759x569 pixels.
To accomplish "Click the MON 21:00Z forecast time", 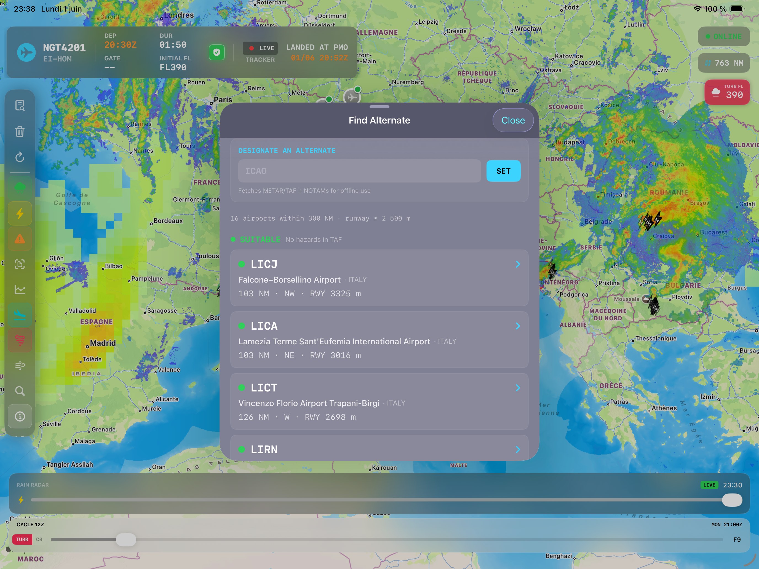I will 726,524.
